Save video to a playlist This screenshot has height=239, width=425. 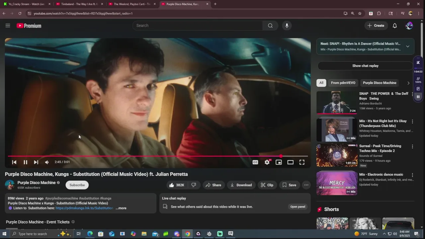289,185
